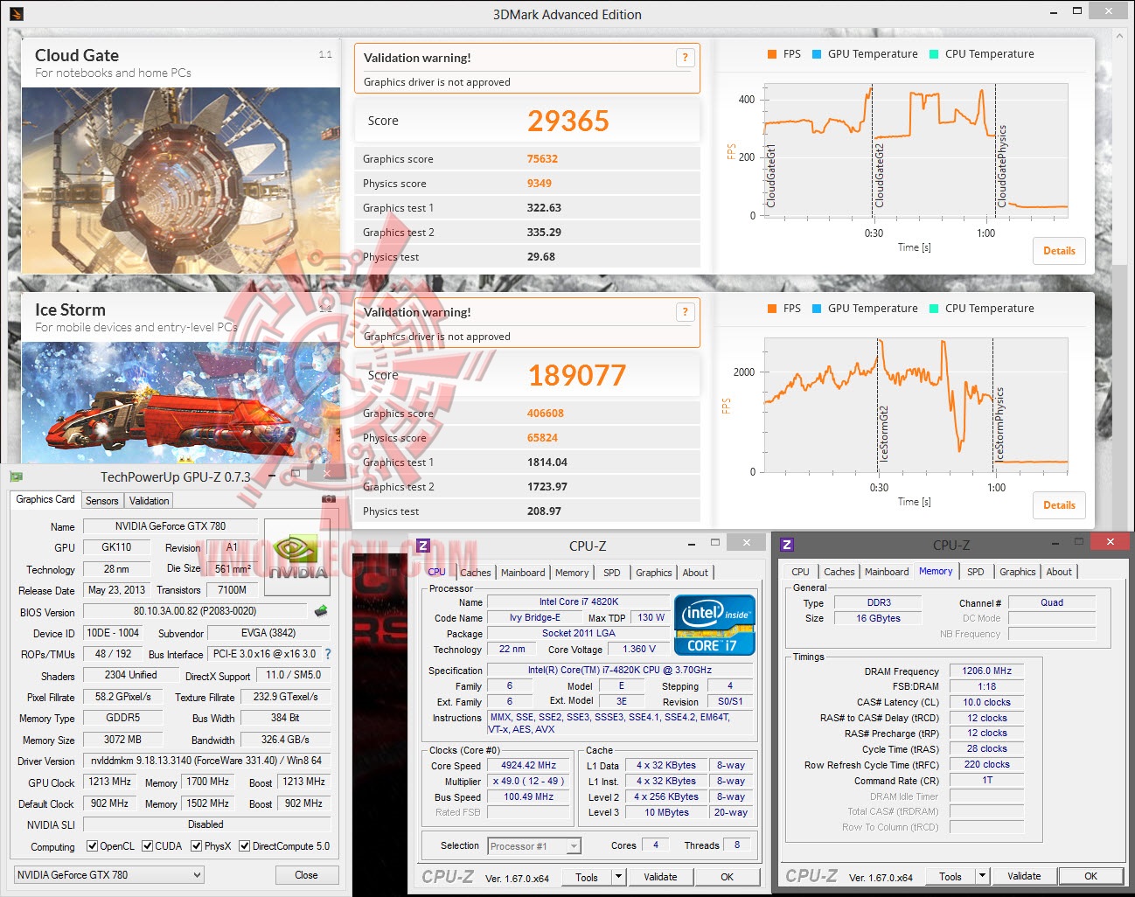Open Caches tab in CPU-Z processor window
Screen dimensions: 1135x897
point(476,573)
